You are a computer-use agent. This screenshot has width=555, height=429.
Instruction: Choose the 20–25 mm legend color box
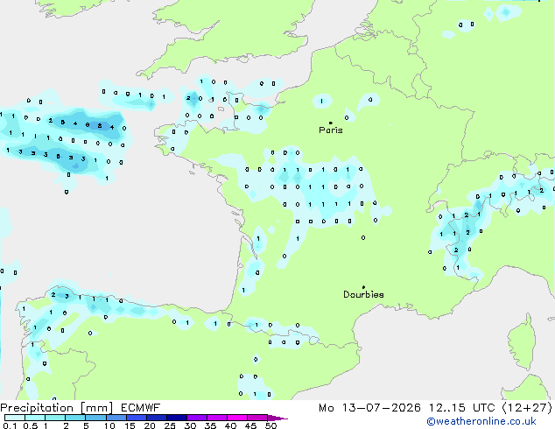(156, 418)
